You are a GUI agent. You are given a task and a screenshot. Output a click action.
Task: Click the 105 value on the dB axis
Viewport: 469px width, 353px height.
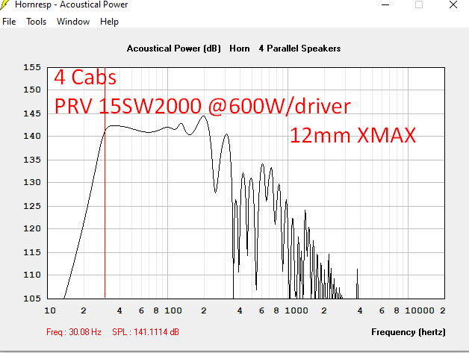(x=32, y=299)
